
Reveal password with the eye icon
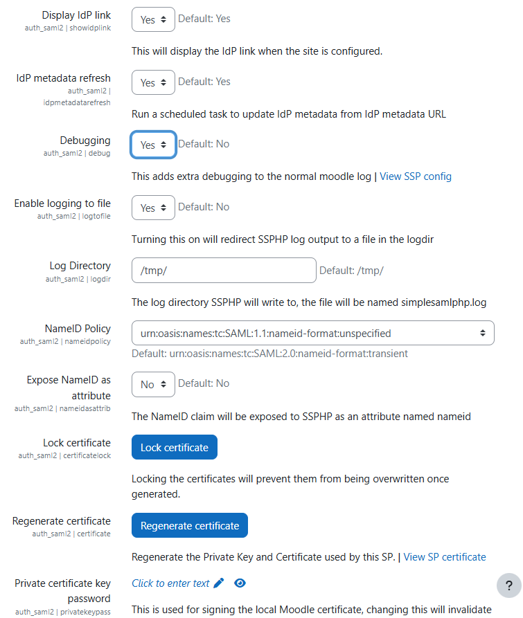[240, 583]
